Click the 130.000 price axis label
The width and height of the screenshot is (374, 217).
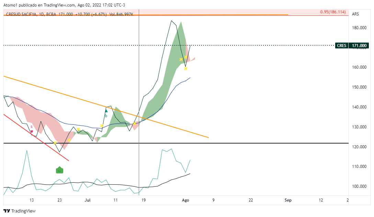point(359,127)
